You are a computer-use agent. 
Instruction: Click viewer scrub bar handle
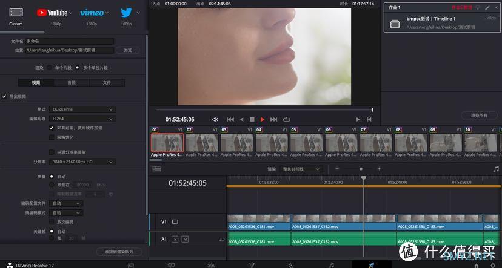tap(373, 110)
